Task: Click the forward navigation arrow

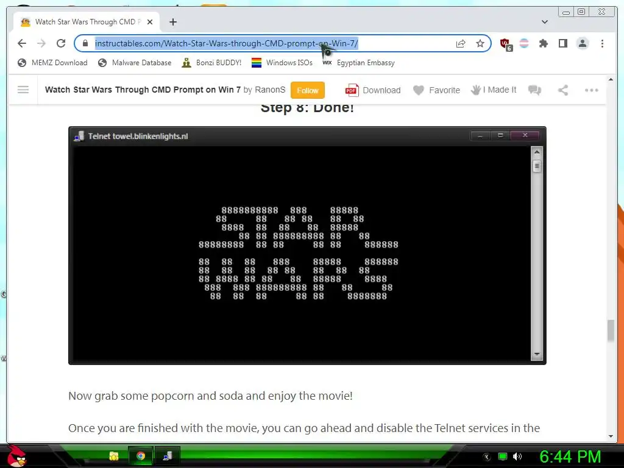Action: coord(41,43)
